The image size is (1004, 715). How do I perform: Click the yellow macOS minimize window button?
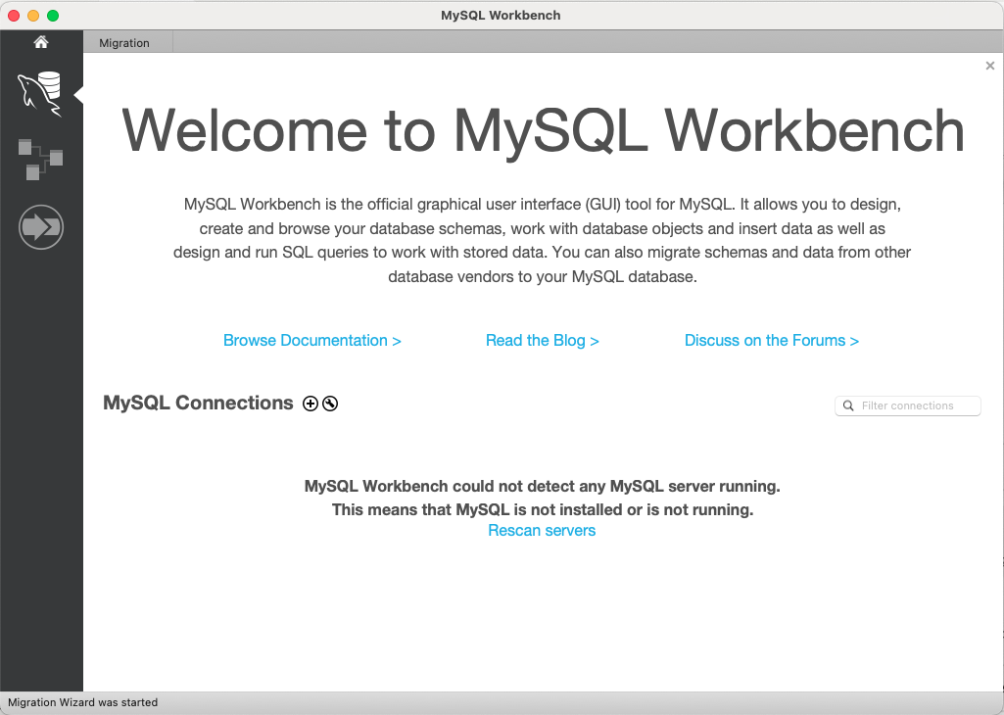tap(33, 16)
